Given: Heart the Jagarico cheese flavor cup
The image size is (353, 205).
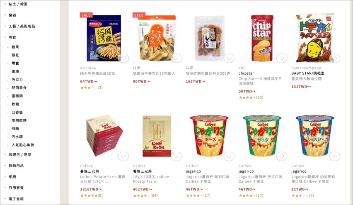Looking at the screenshot, I should [229, 156].
